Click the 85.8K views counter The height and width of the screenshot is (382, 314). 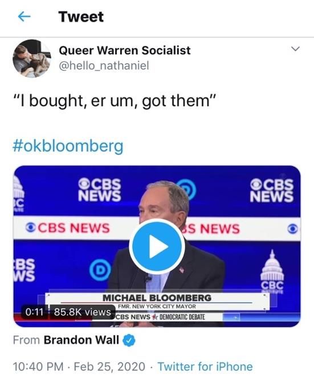[82, 312]
